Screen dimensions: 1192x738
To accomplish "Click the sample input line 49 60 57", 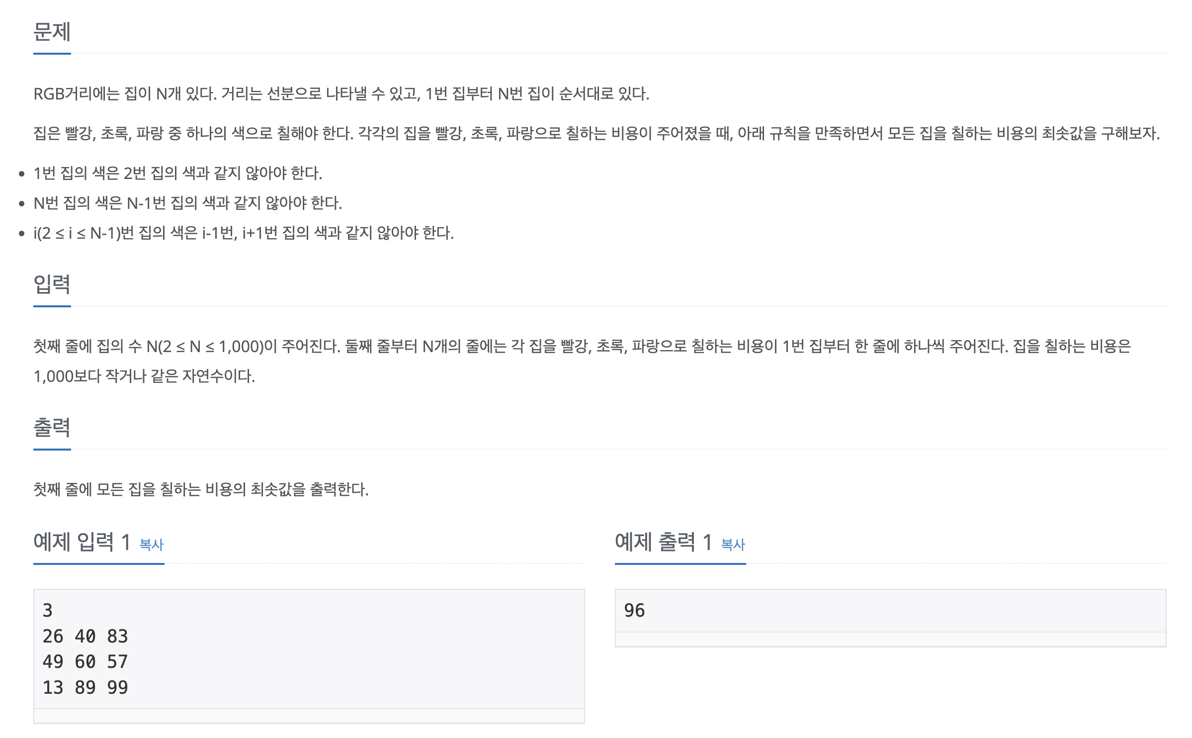I will [x=85, y=661].
